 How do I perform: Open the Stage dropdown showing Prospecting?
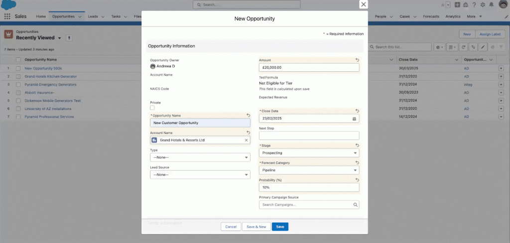309,153
